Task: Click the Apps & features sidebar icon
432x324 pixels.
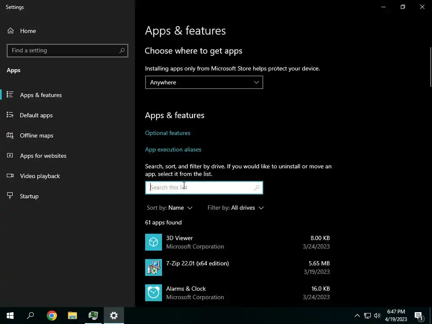Action: tap(10, 95)
